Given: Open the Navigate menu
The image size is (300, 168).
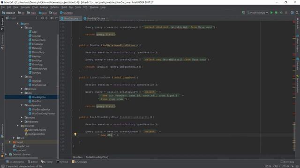Looking at the screenshot, I should [x=25, y=7].
